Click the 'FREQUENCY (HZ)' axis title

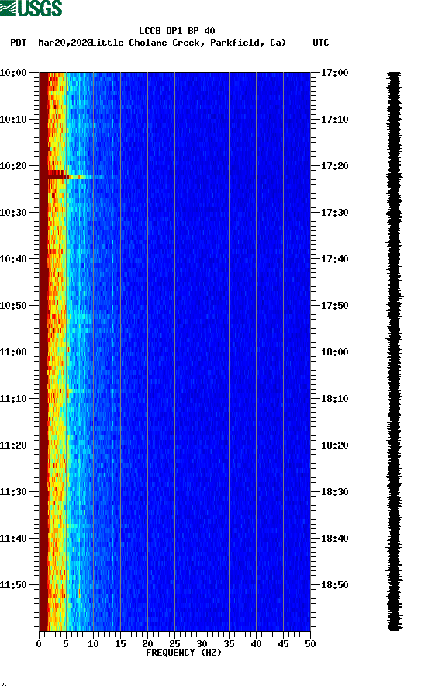(184, 653)
